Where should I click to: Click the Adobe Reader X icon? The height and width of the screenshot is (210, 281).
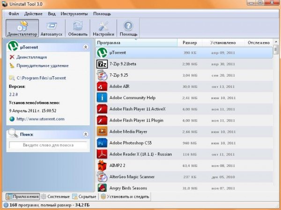(102, 154)
